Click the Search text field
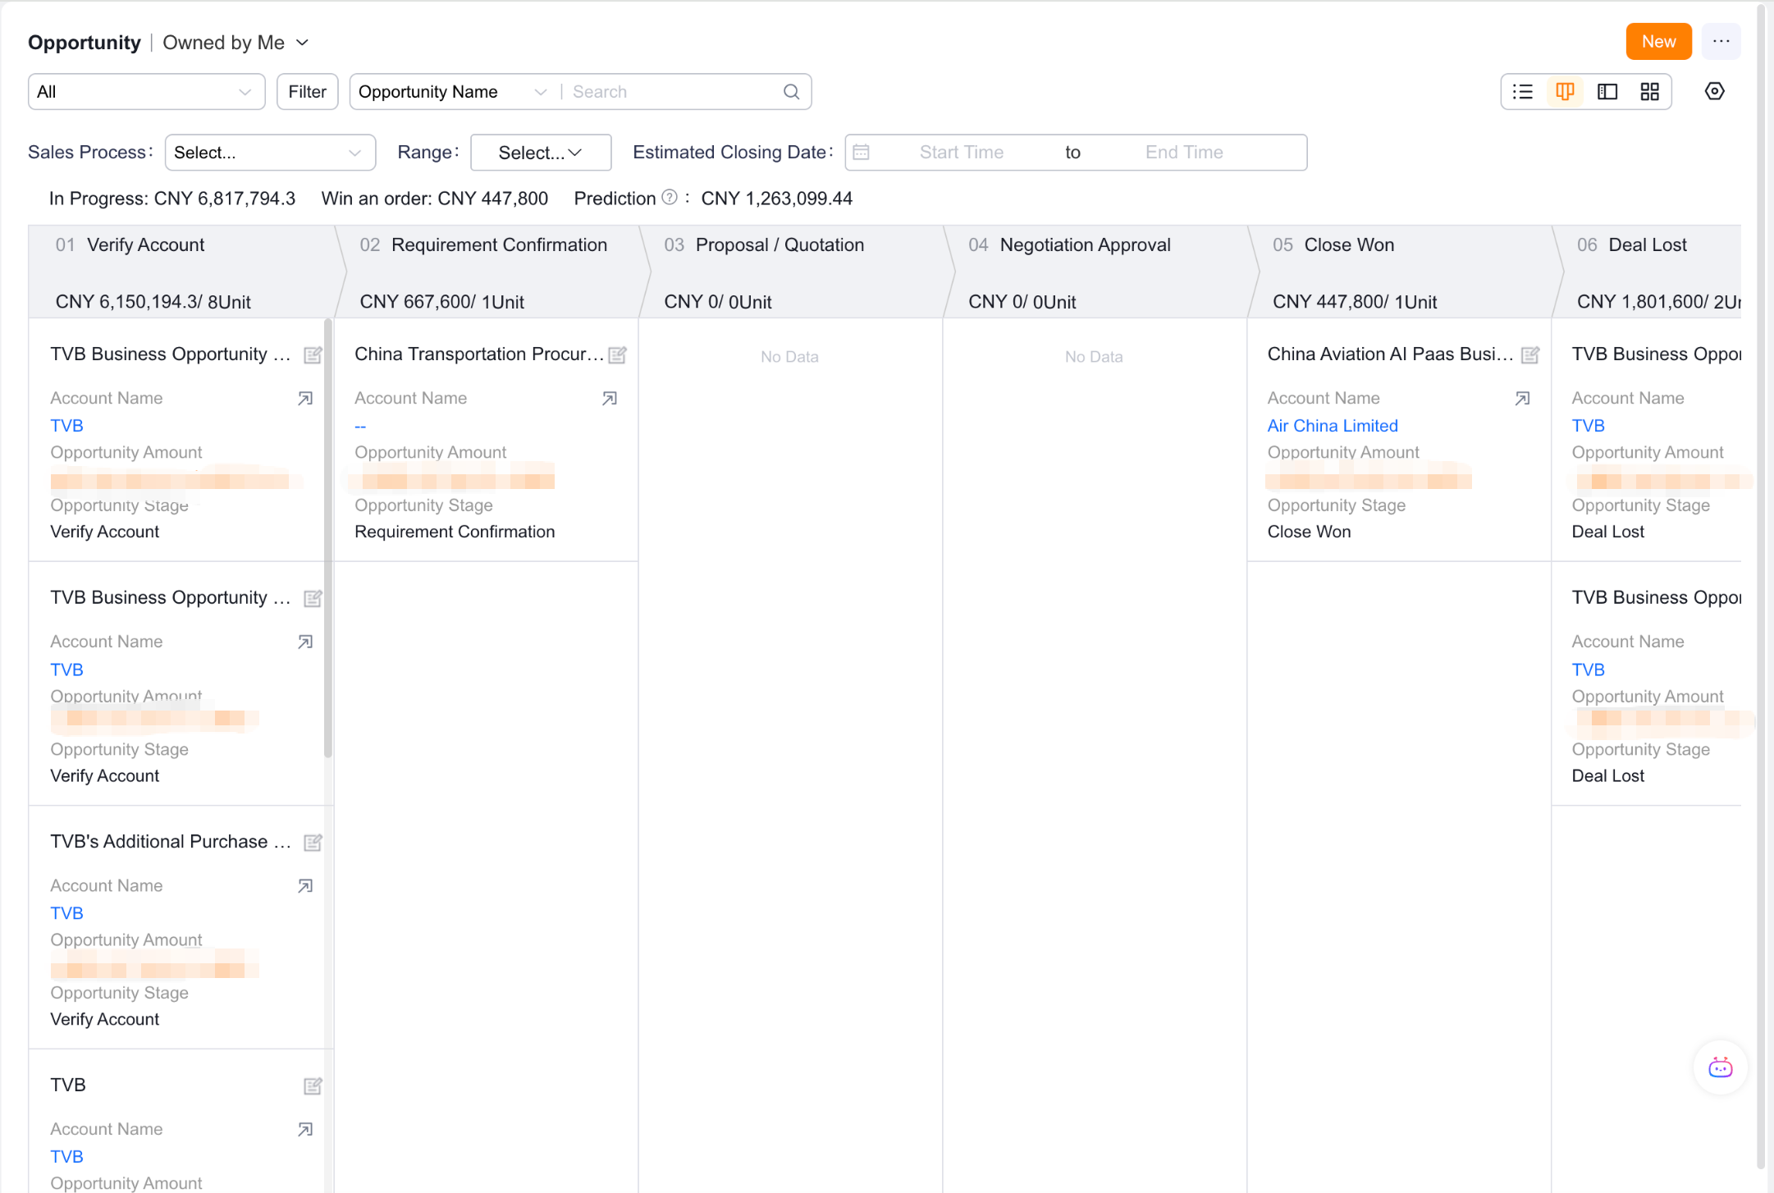 tap(673, 92)
